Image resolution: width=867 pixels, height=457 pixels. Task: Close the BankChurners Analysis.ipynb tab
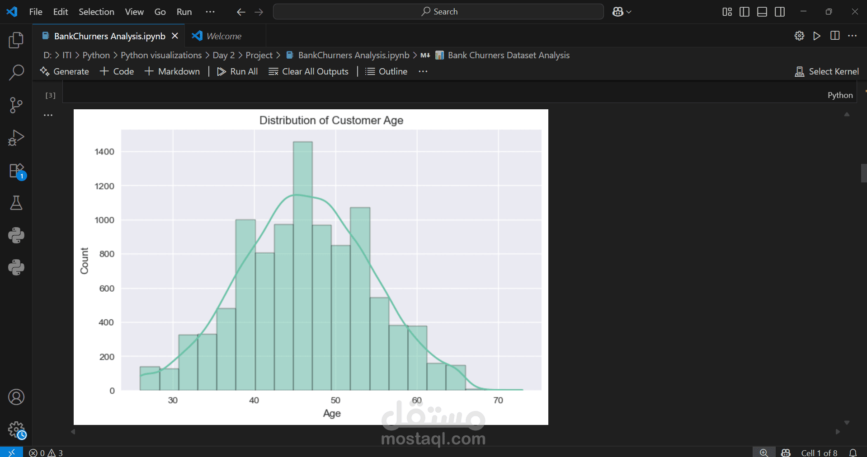click(175, 36)
